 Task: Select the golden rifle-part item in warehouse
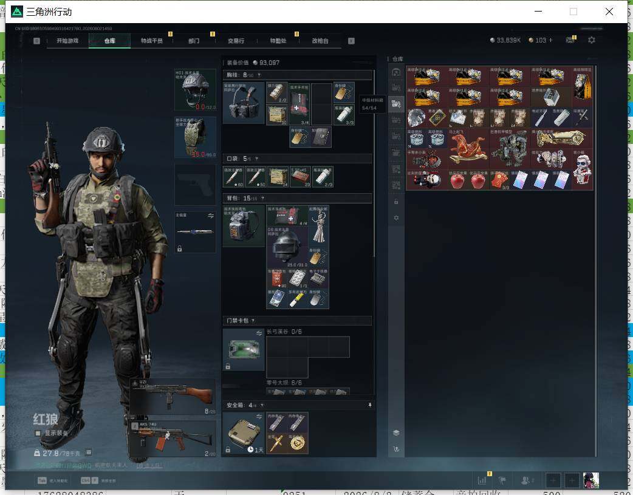pyautogui.click(x=561, y=138)
